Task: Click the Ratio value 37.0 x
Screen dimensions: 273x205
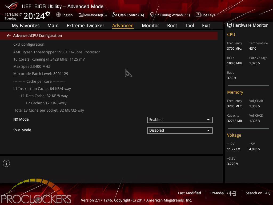Action: (232, 78)
